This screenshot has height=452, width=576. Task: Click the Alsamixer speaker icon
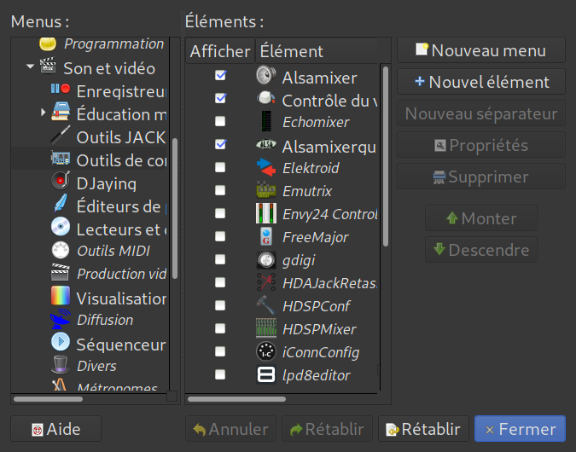point(266,76)
